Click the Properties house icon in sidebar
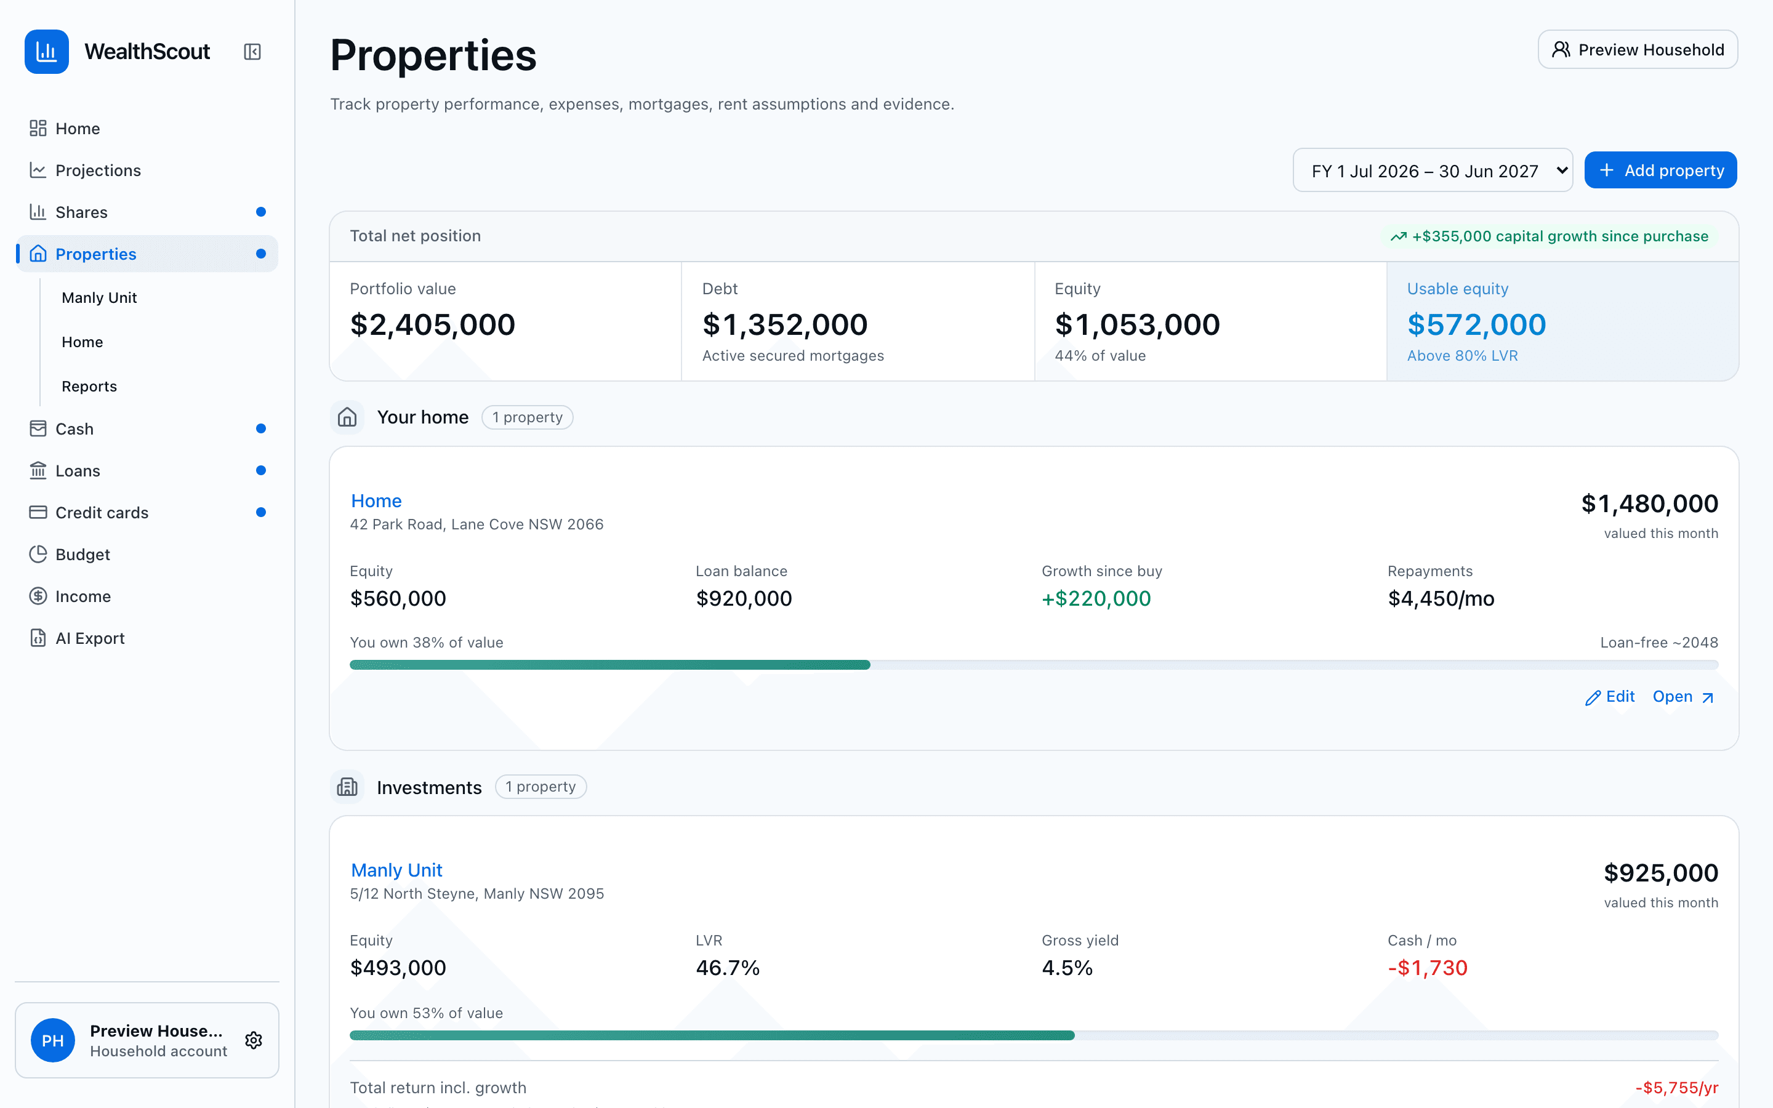 tap(38, 254)
